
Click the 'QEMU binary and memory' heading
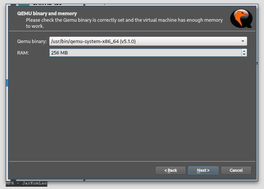click(47, 13)
